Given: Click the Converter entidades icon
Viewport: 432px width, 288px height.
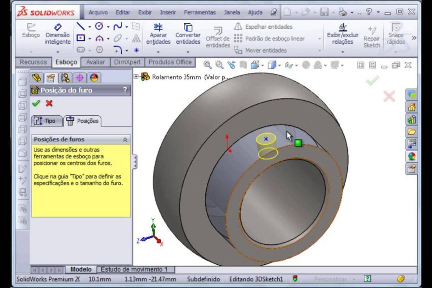Looking at the screenshot, I should tap(188, 34).
